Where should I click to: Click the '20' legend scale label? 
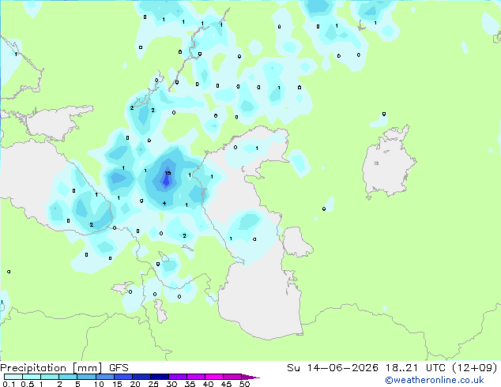(x=135, y=384)
